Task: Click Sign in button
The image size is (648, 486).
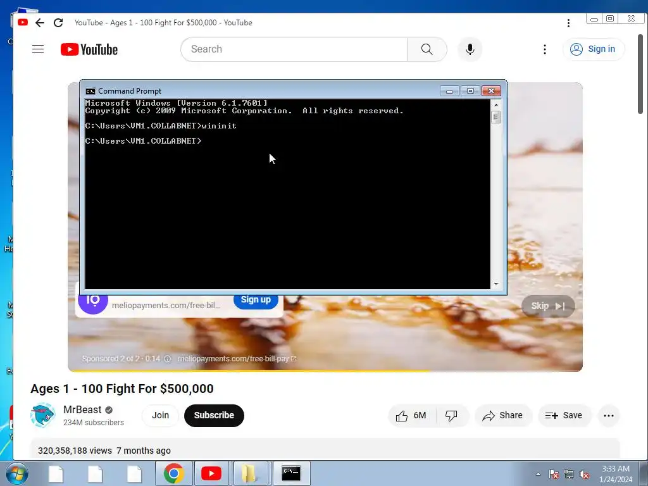Action: pos(594,49)
